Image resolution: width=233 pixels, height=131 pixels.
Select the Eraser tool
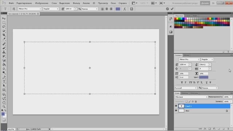tap(4, 60)
